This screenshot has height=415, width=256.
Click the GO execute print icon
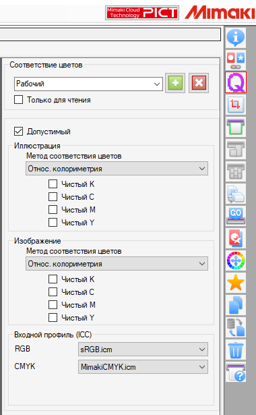coord(236,216)
